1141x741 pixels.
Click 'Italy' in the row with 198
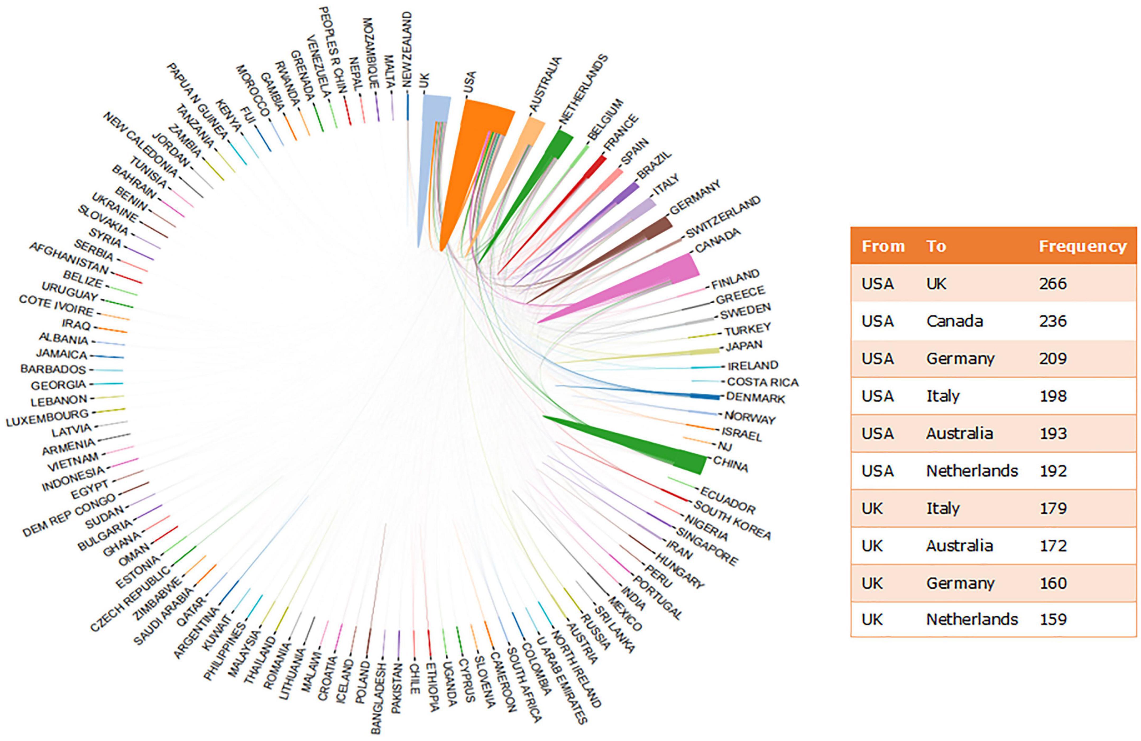[943, 397]
